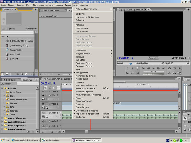
Task: Click the Содержит search field in Effects
Action: coord(28,84)
